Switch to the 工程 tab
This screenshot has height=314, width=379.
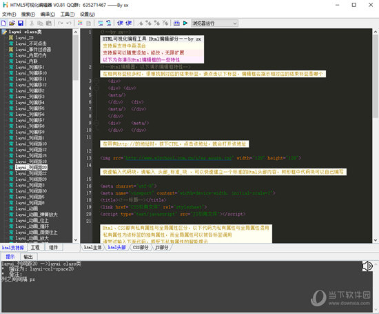click(35, 248)
